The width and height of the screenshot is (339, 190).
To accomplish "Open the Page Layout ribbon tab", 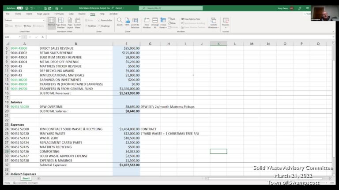I will (43, 14).
